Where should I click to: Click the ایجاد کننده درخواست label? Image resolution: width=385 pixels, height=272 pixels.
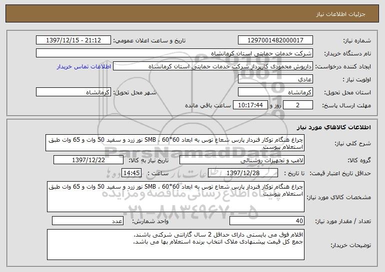pyautogui.click(x=343, y=66)
